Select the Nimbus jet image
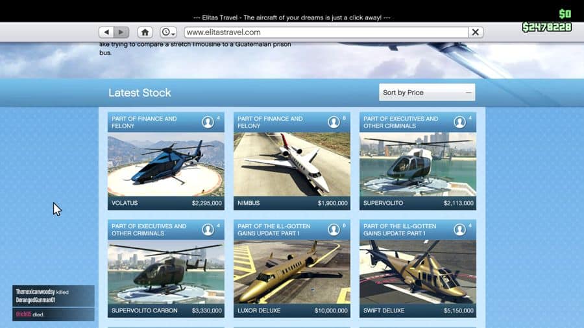The width and height of the screenshot is (584, 328). tap(291, 164)
